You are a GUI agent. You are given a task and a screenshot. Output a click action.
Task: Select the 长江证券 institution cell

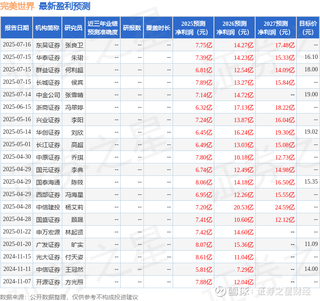pos(48,145)
